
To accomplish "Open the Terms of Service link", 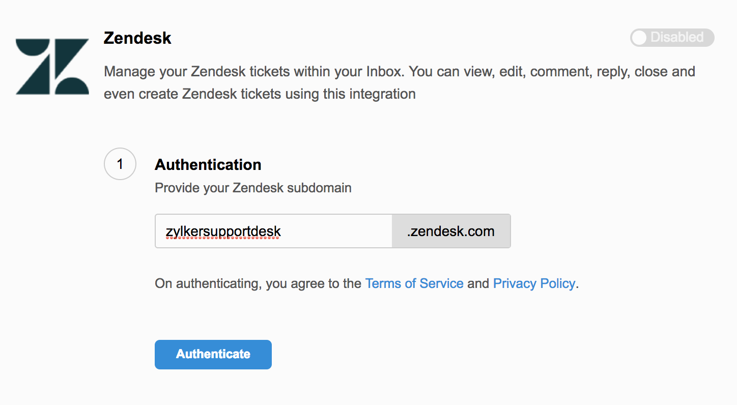I will (414, 283).
